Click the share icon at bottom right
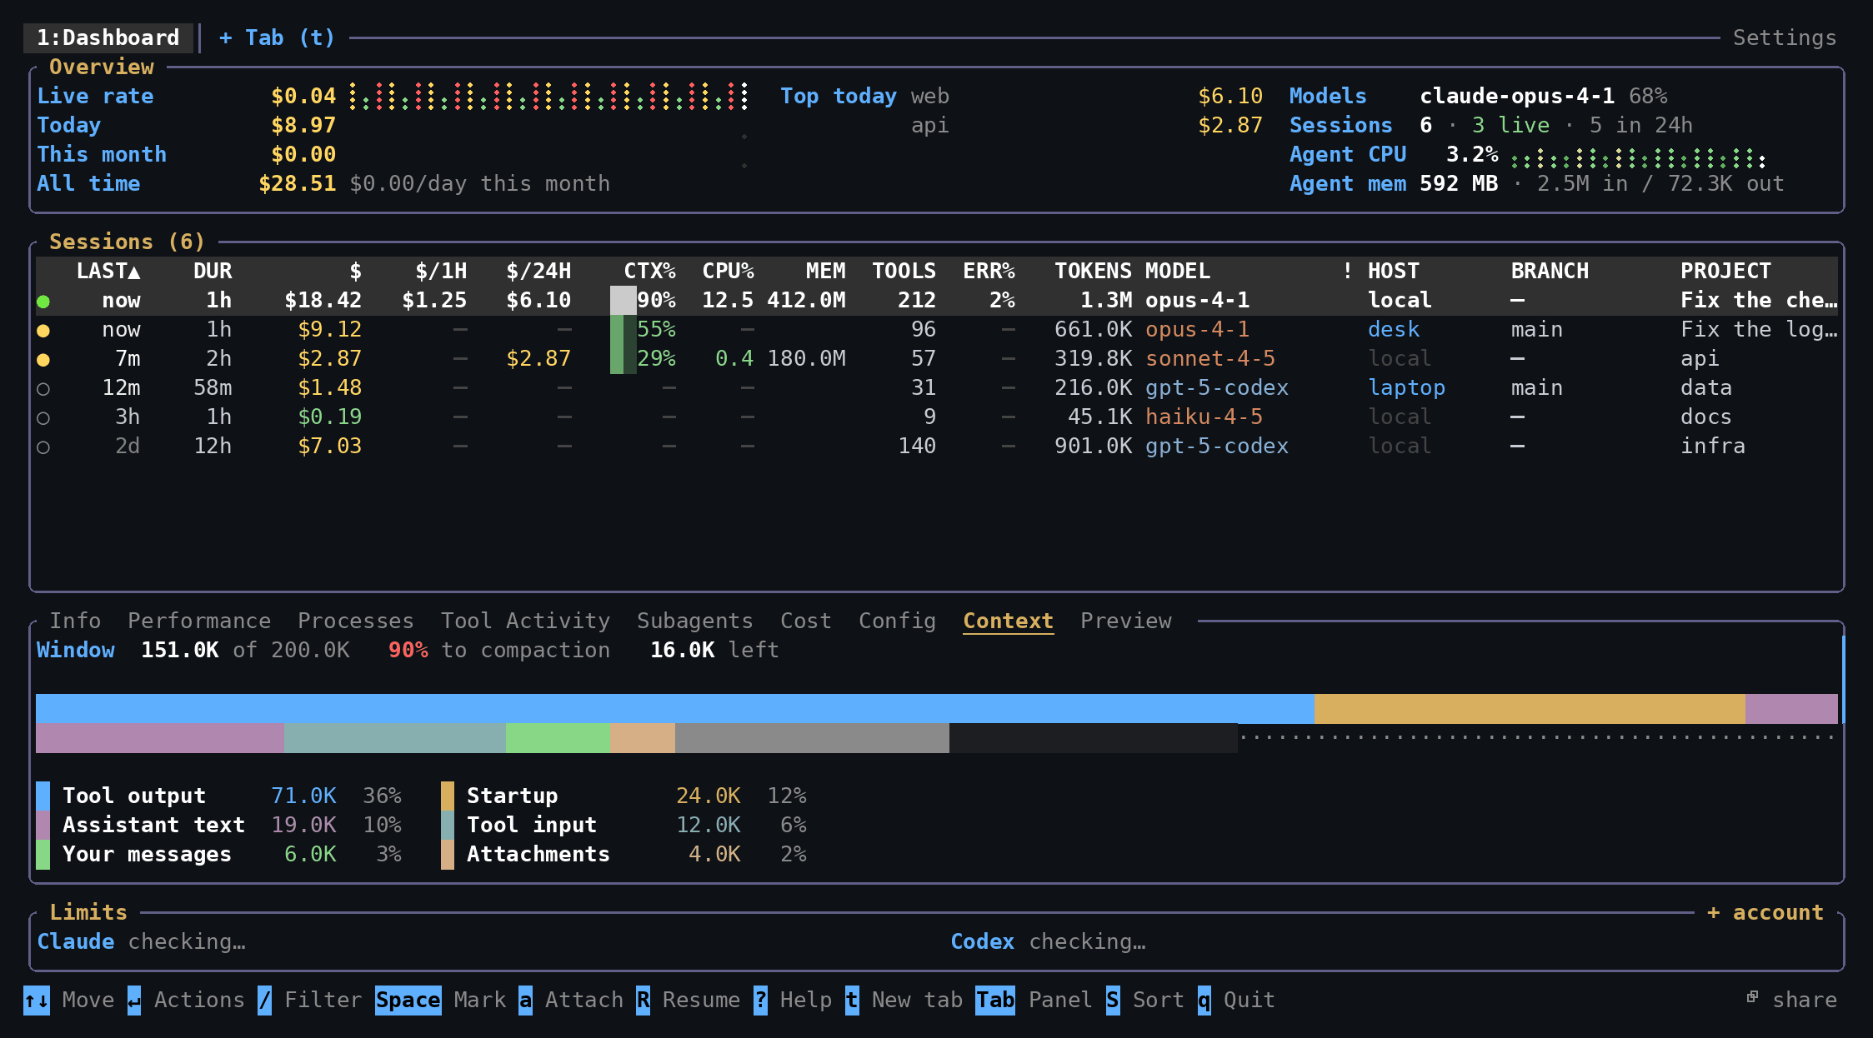The image size is (1873, 1038). (x=1752, y=997)
